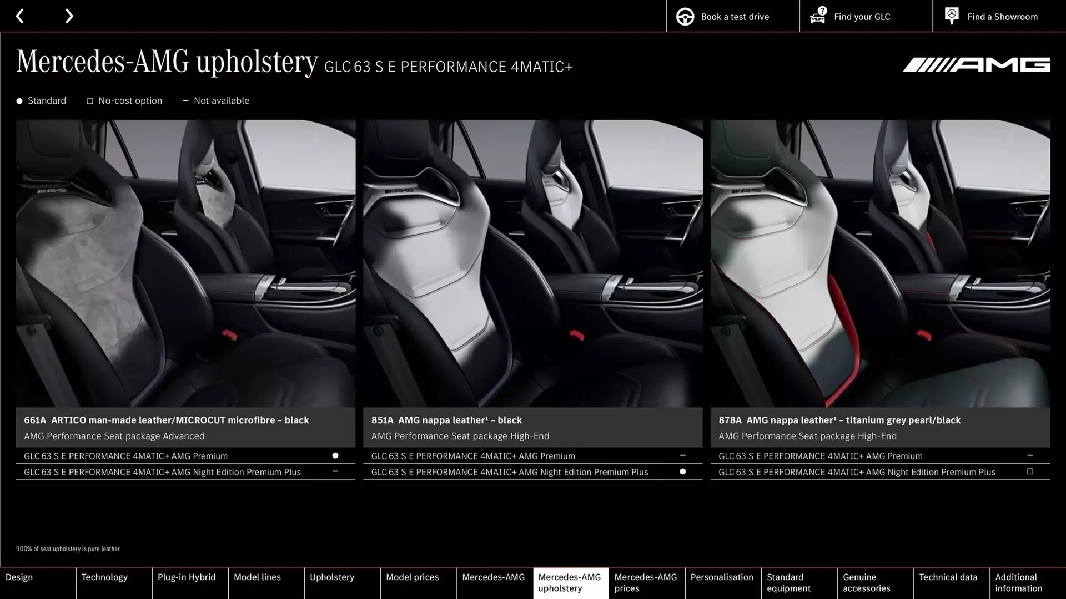Viewport: 1066px width, 599px height.
Task: Go to the Personalisation tab
Action: tap(723, 583)
